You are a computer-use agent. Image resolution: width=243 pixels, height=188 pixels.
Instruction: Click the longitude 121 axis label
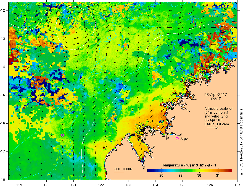74,185
